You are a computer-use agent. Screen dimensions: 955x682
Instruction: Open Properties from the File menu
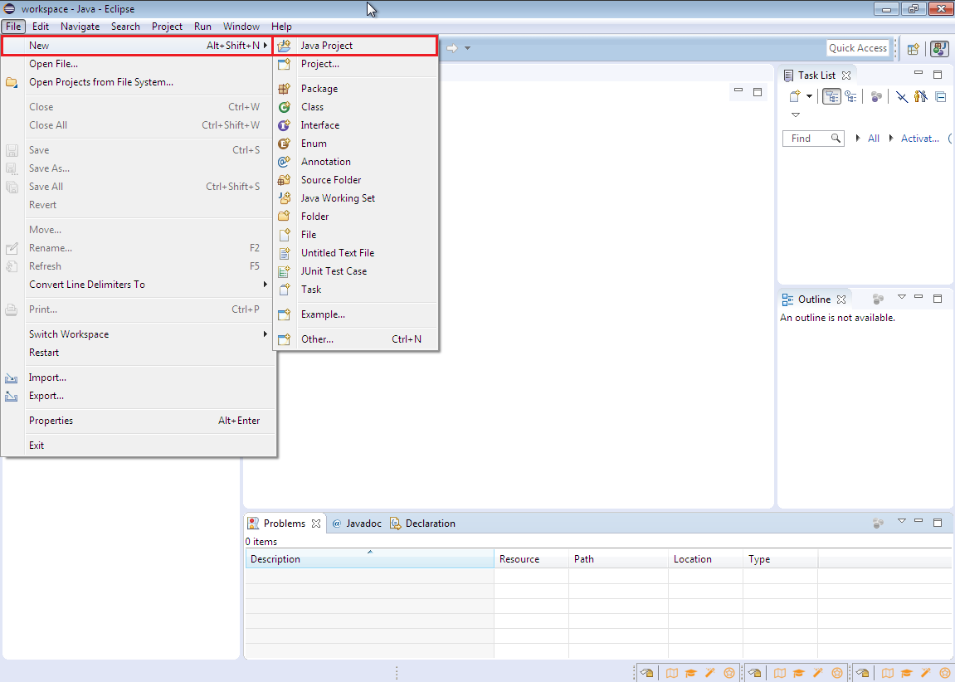(139, 421)
